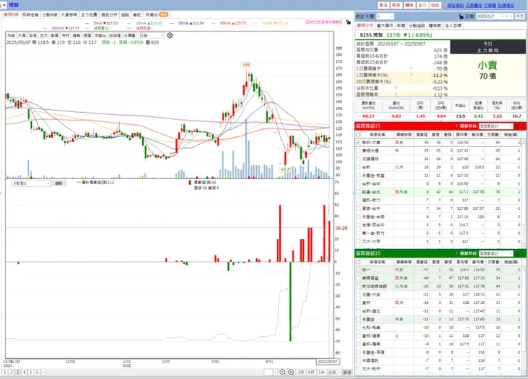Check the box for 統一 seller row

[x=358, y=270]
